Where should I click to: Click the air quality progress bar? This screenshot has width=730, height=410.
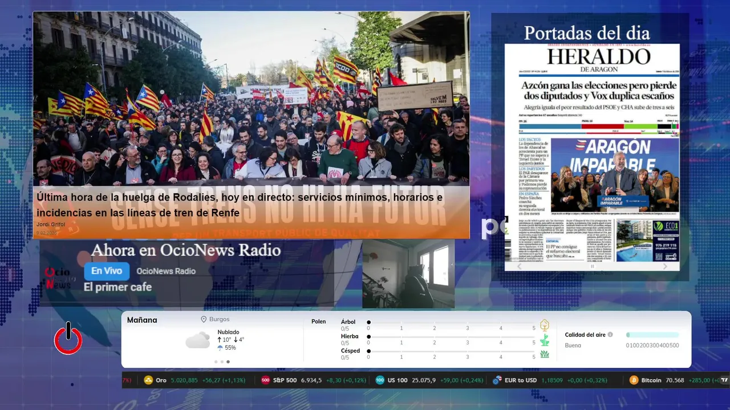coord(652,335)
